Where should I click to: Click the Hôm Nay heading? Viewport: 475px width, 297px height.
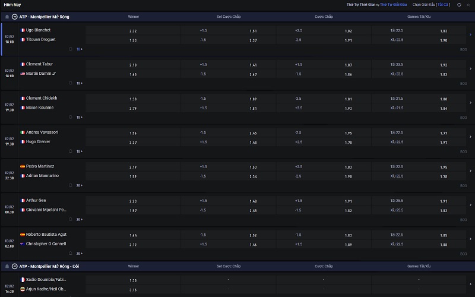pyautogui.click(x=12, y=5)
